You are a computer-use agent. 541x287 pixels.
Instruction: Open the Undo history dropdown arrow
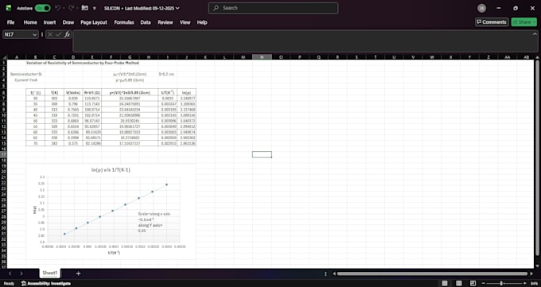click(64, 8)
